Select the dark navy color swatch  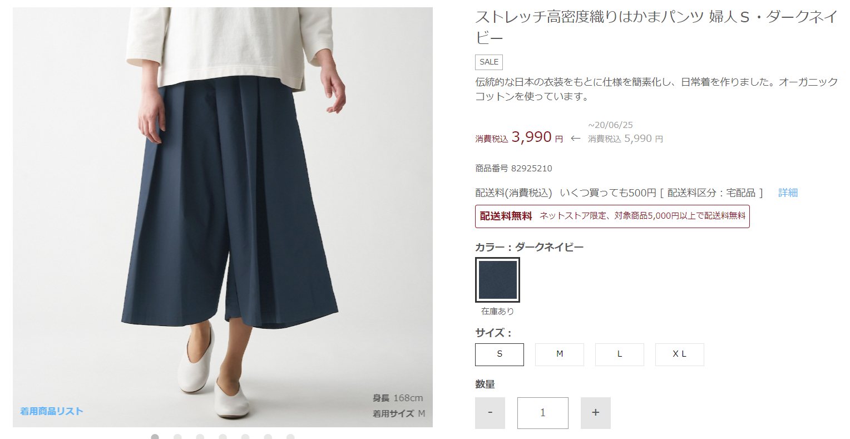(497, 280)
